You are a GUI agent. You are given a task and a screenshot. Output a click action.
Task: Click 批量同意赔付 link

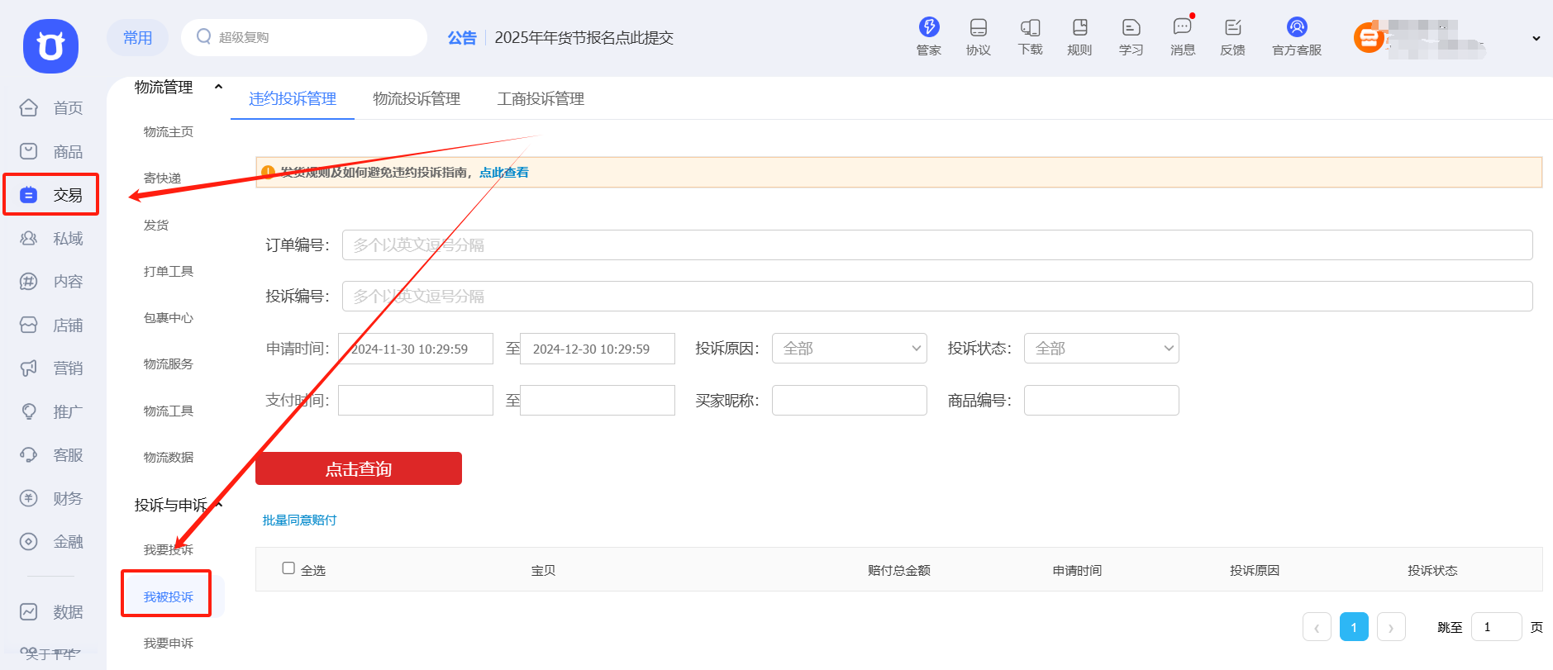tap(299, 520)
